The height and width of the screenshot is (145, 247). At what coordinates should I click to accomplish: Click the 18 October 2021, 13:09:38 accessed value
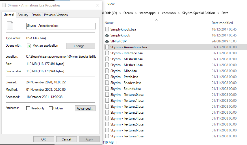44,97
